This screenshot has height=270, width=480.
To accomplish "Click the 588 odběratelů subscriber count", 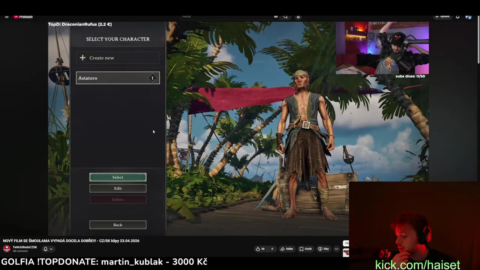I will point(20,251).
